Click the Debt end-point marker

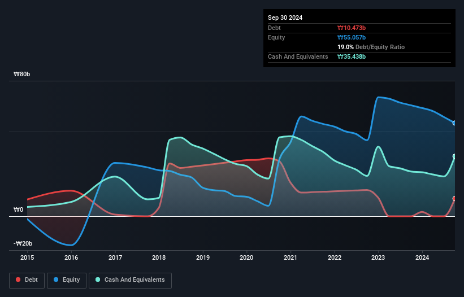[454, 199]
